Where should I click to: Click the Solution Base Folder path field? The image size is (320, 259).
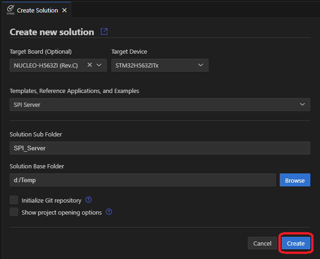tap(142, 180)
